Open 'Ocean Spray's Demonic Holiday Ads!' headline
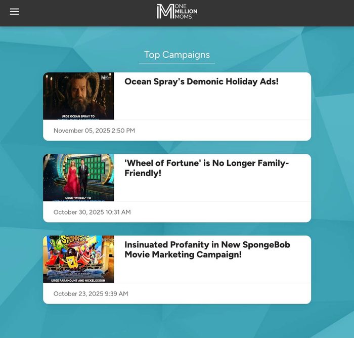354x338 pixels. 201,81
